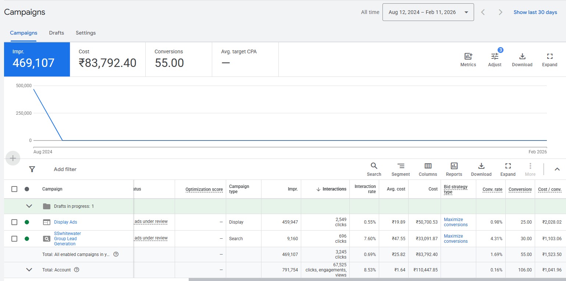Screen dimensions: 566x281
Task: Select the SSwhitewater Group Lead Generation checkbox
Action: point(14,239)
